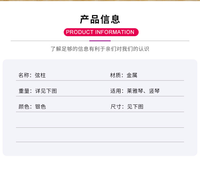Select the 竖琴 text
Screen dimensions: 200x170
pyautogui.click(x=154, y=91)
